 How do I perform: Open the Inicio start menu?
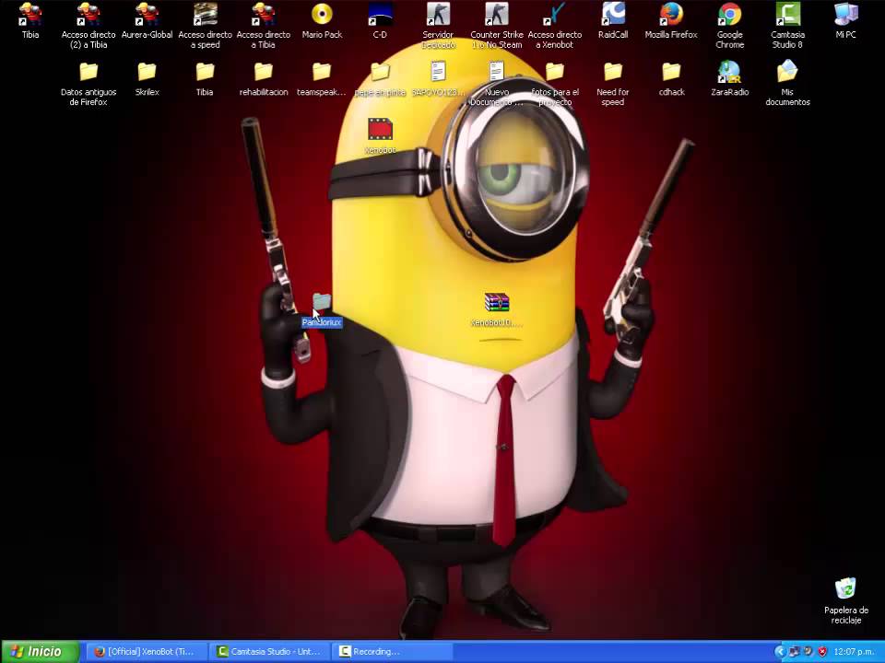(x=39, y=652)
